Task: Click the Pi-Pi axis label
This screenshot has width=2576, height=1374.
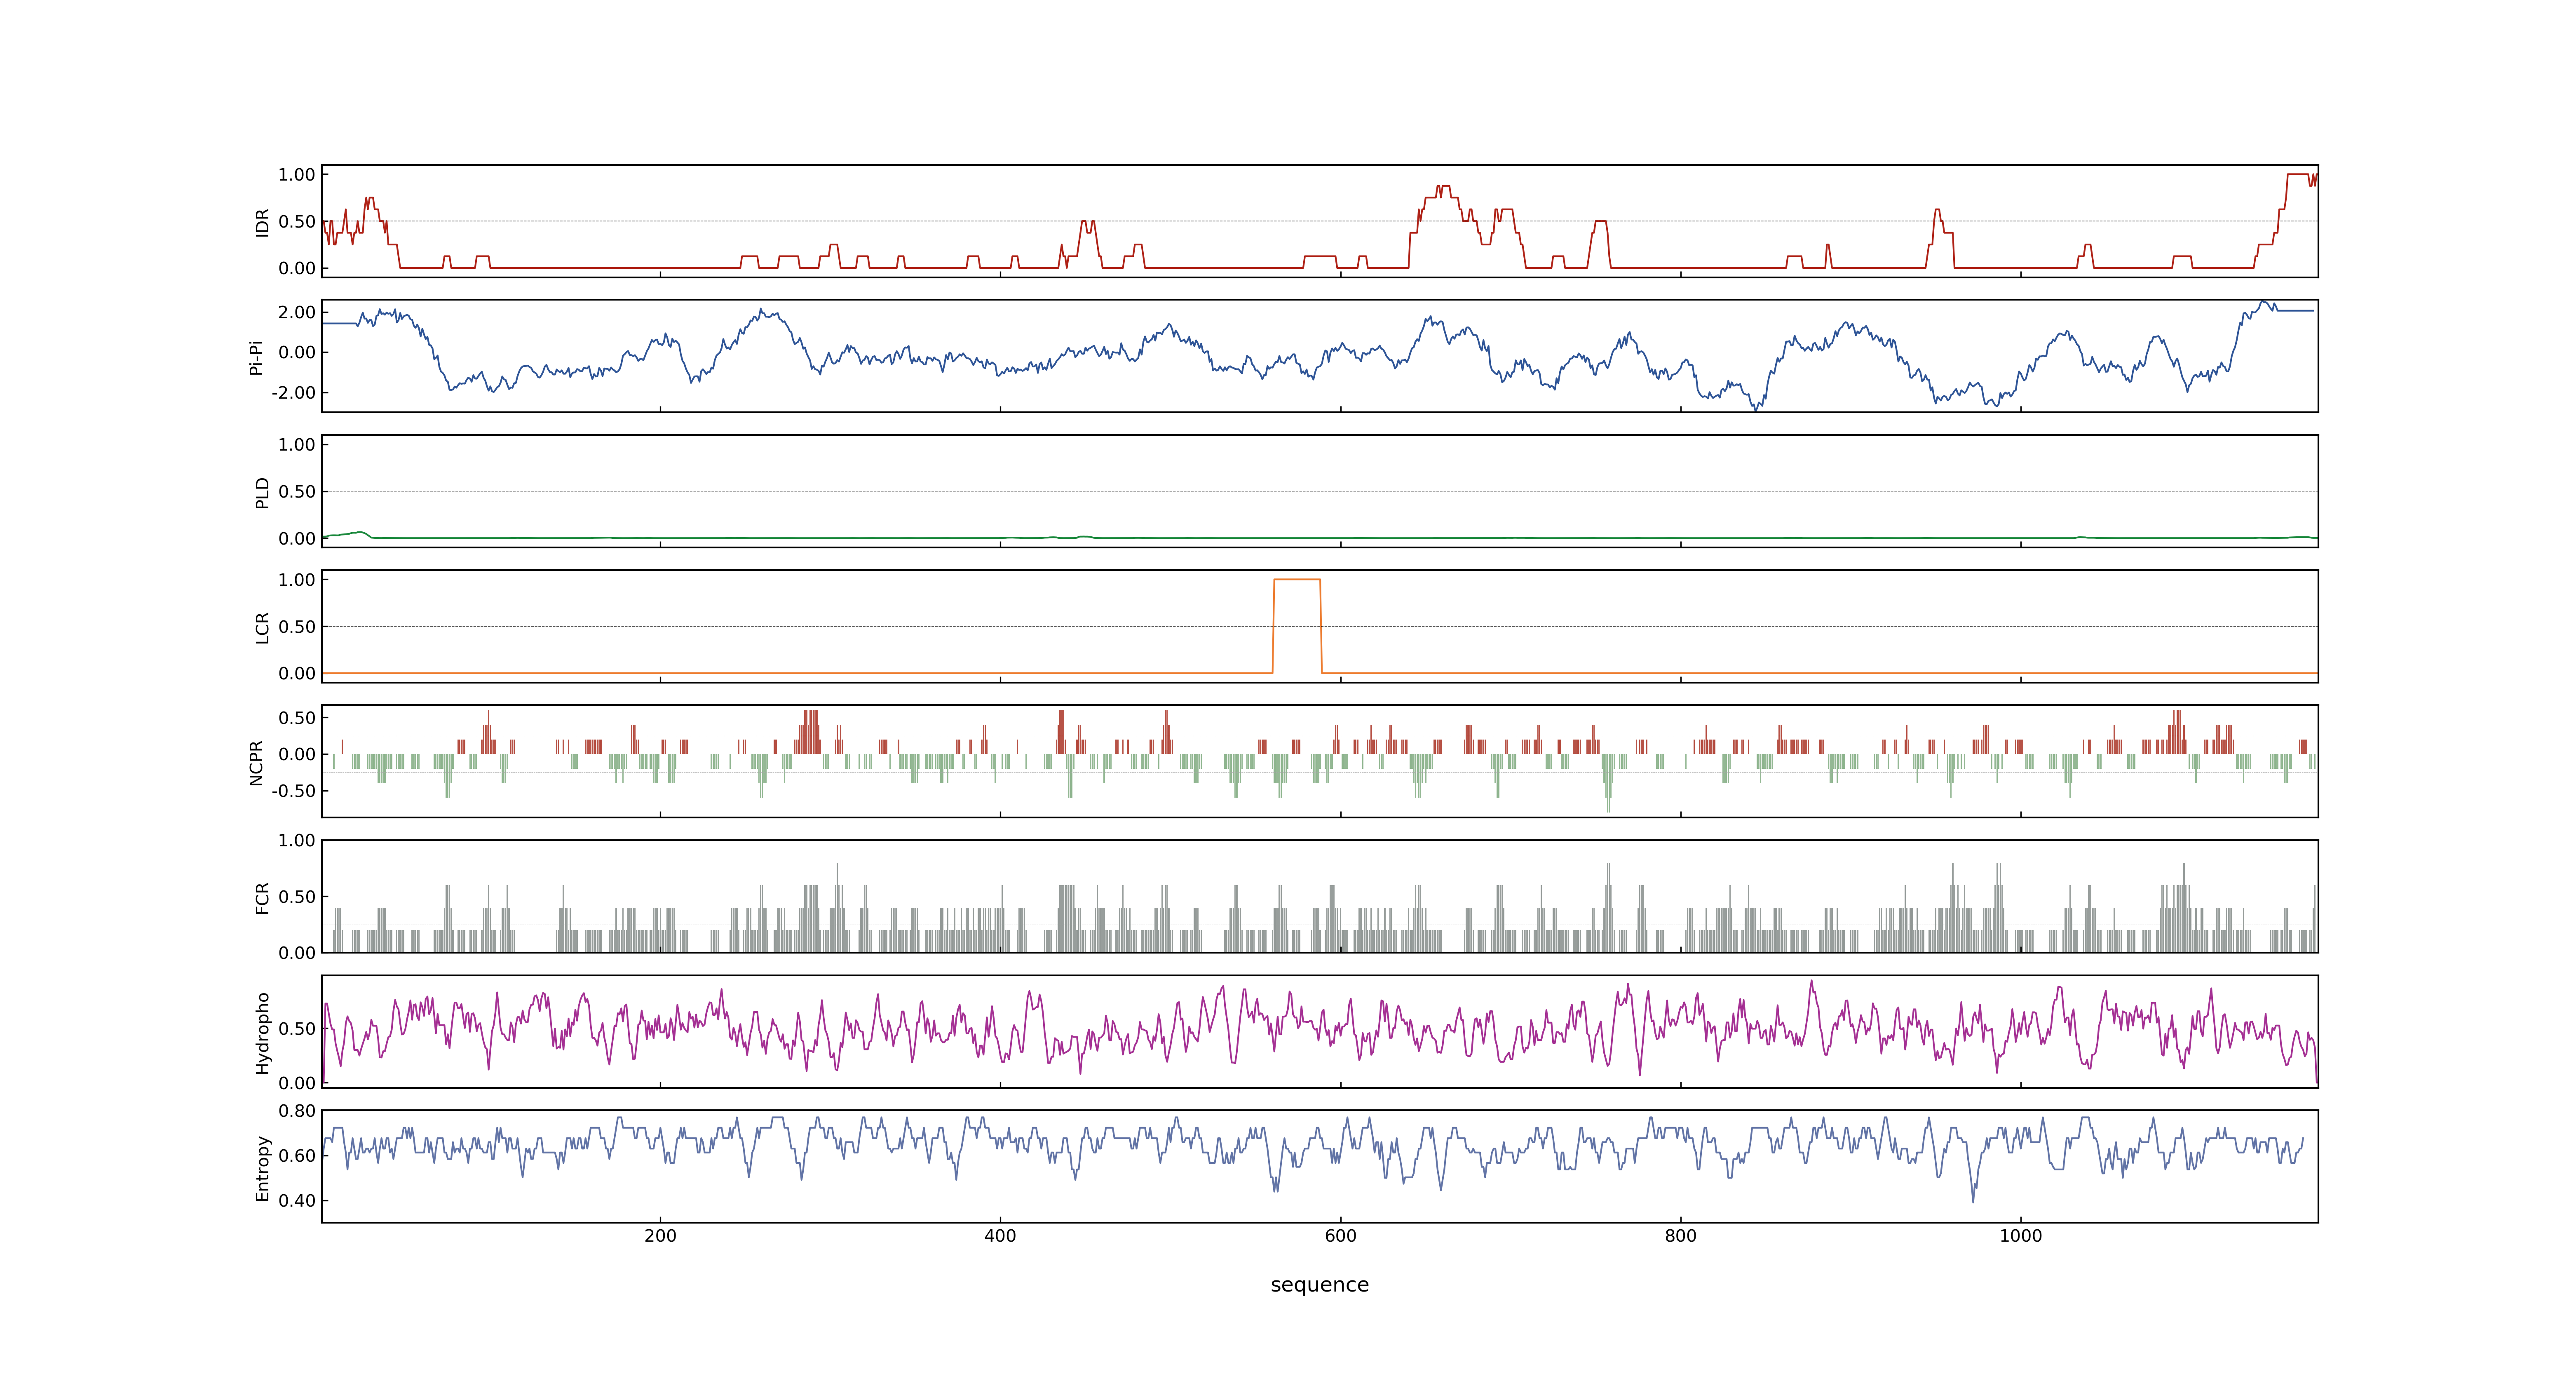Action: click(256, 357)
